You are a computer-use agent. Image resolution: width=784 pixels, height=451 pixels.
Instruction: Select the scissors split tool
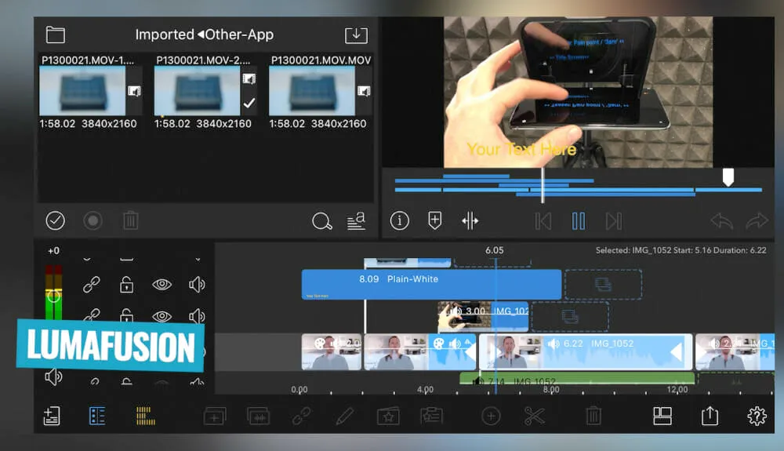coord(535,416)
